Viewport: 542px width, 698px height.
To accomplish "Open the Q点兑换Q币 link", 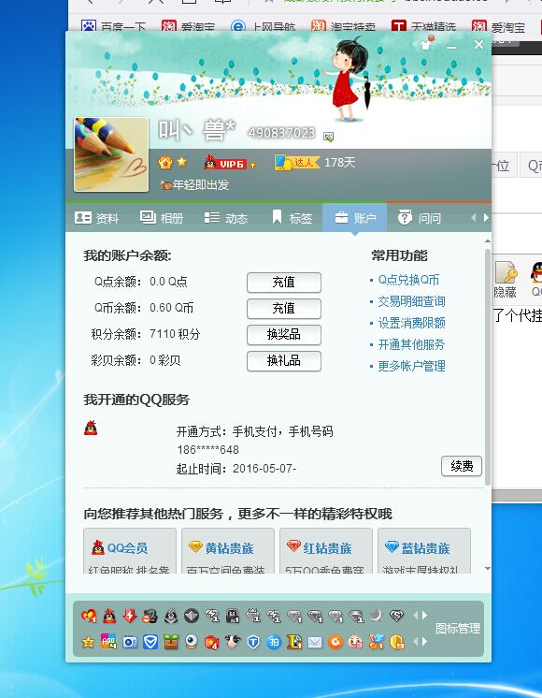I will point(408,280).
